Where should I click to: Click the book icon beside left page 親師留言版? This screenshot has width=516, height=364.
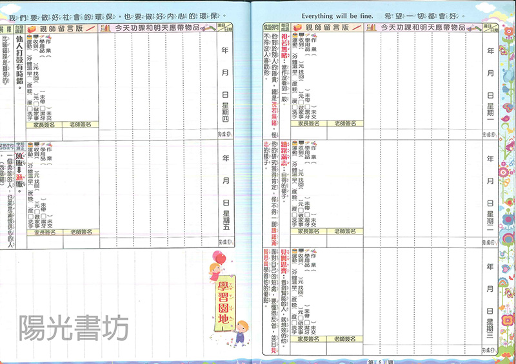30,28
